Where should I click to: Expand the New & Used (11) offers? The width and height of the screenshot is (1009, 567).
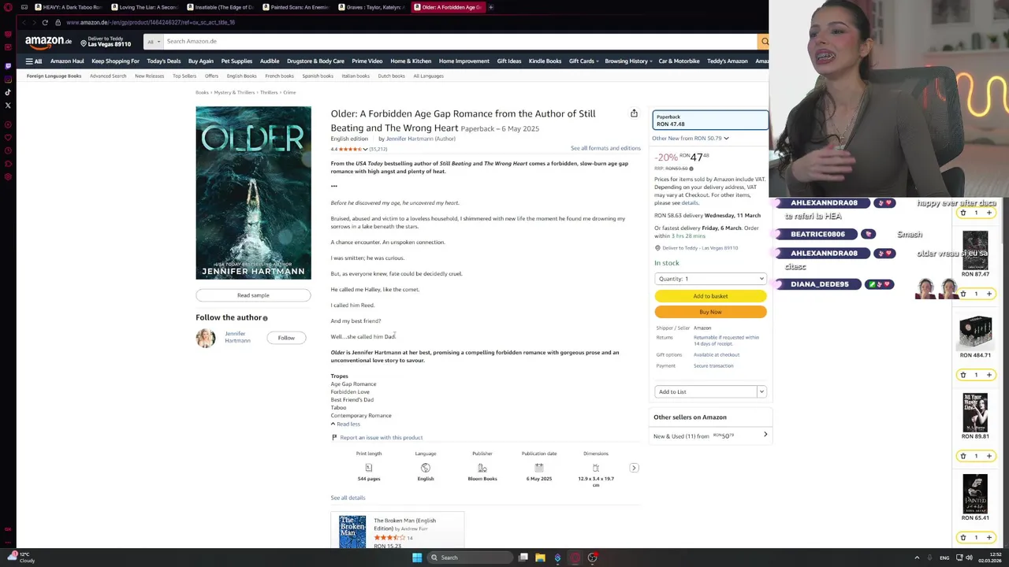point(709,435)
